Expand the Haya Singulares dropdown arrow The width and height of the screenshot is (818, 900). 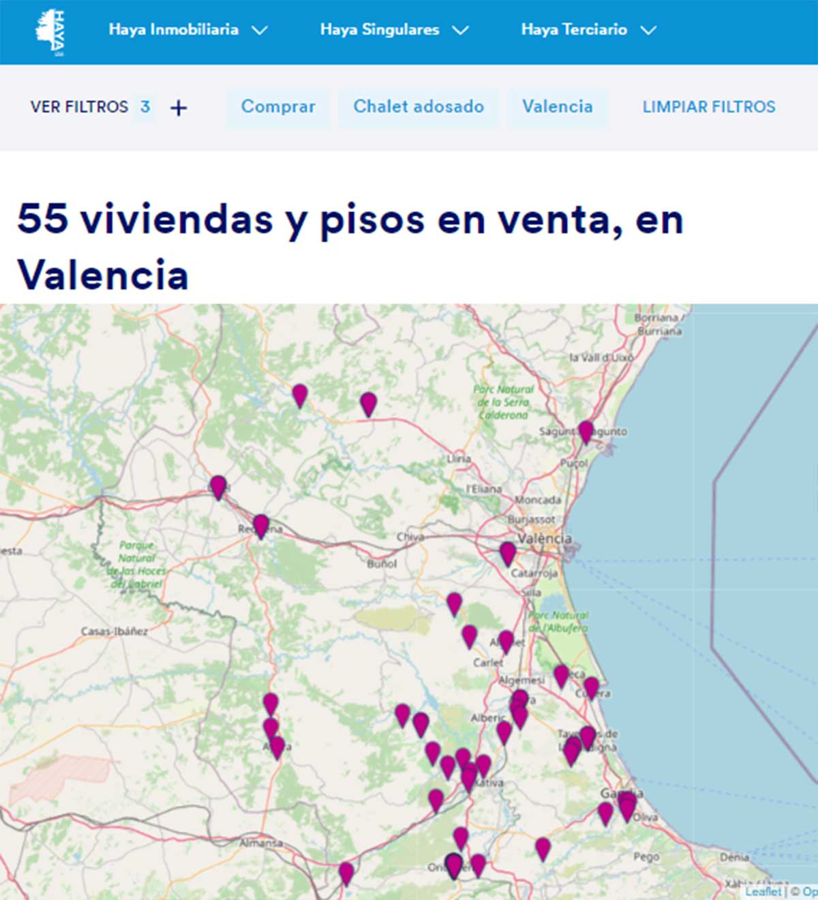point(461,31)
